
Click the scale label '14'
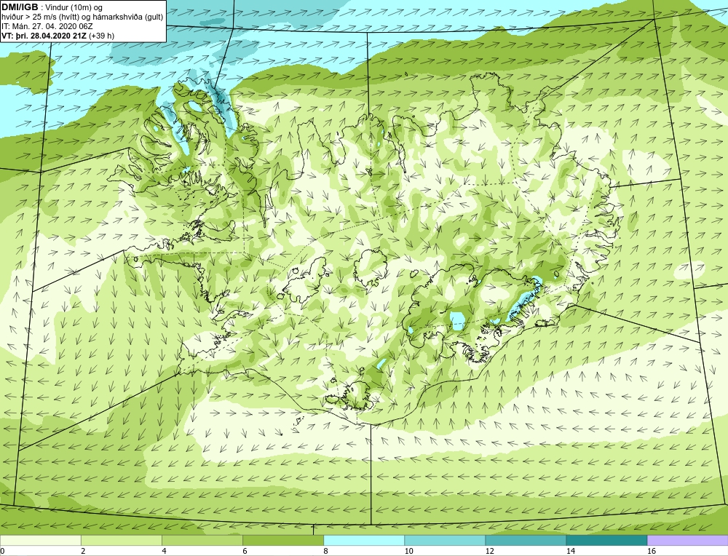click(571, 551)
